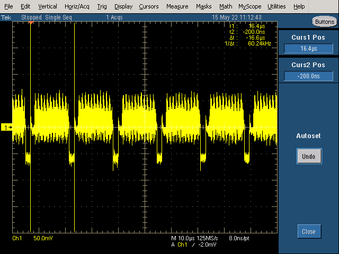339x254 pixels.
Task: Click the Autoset Undo button
Action: pos(309,156)
